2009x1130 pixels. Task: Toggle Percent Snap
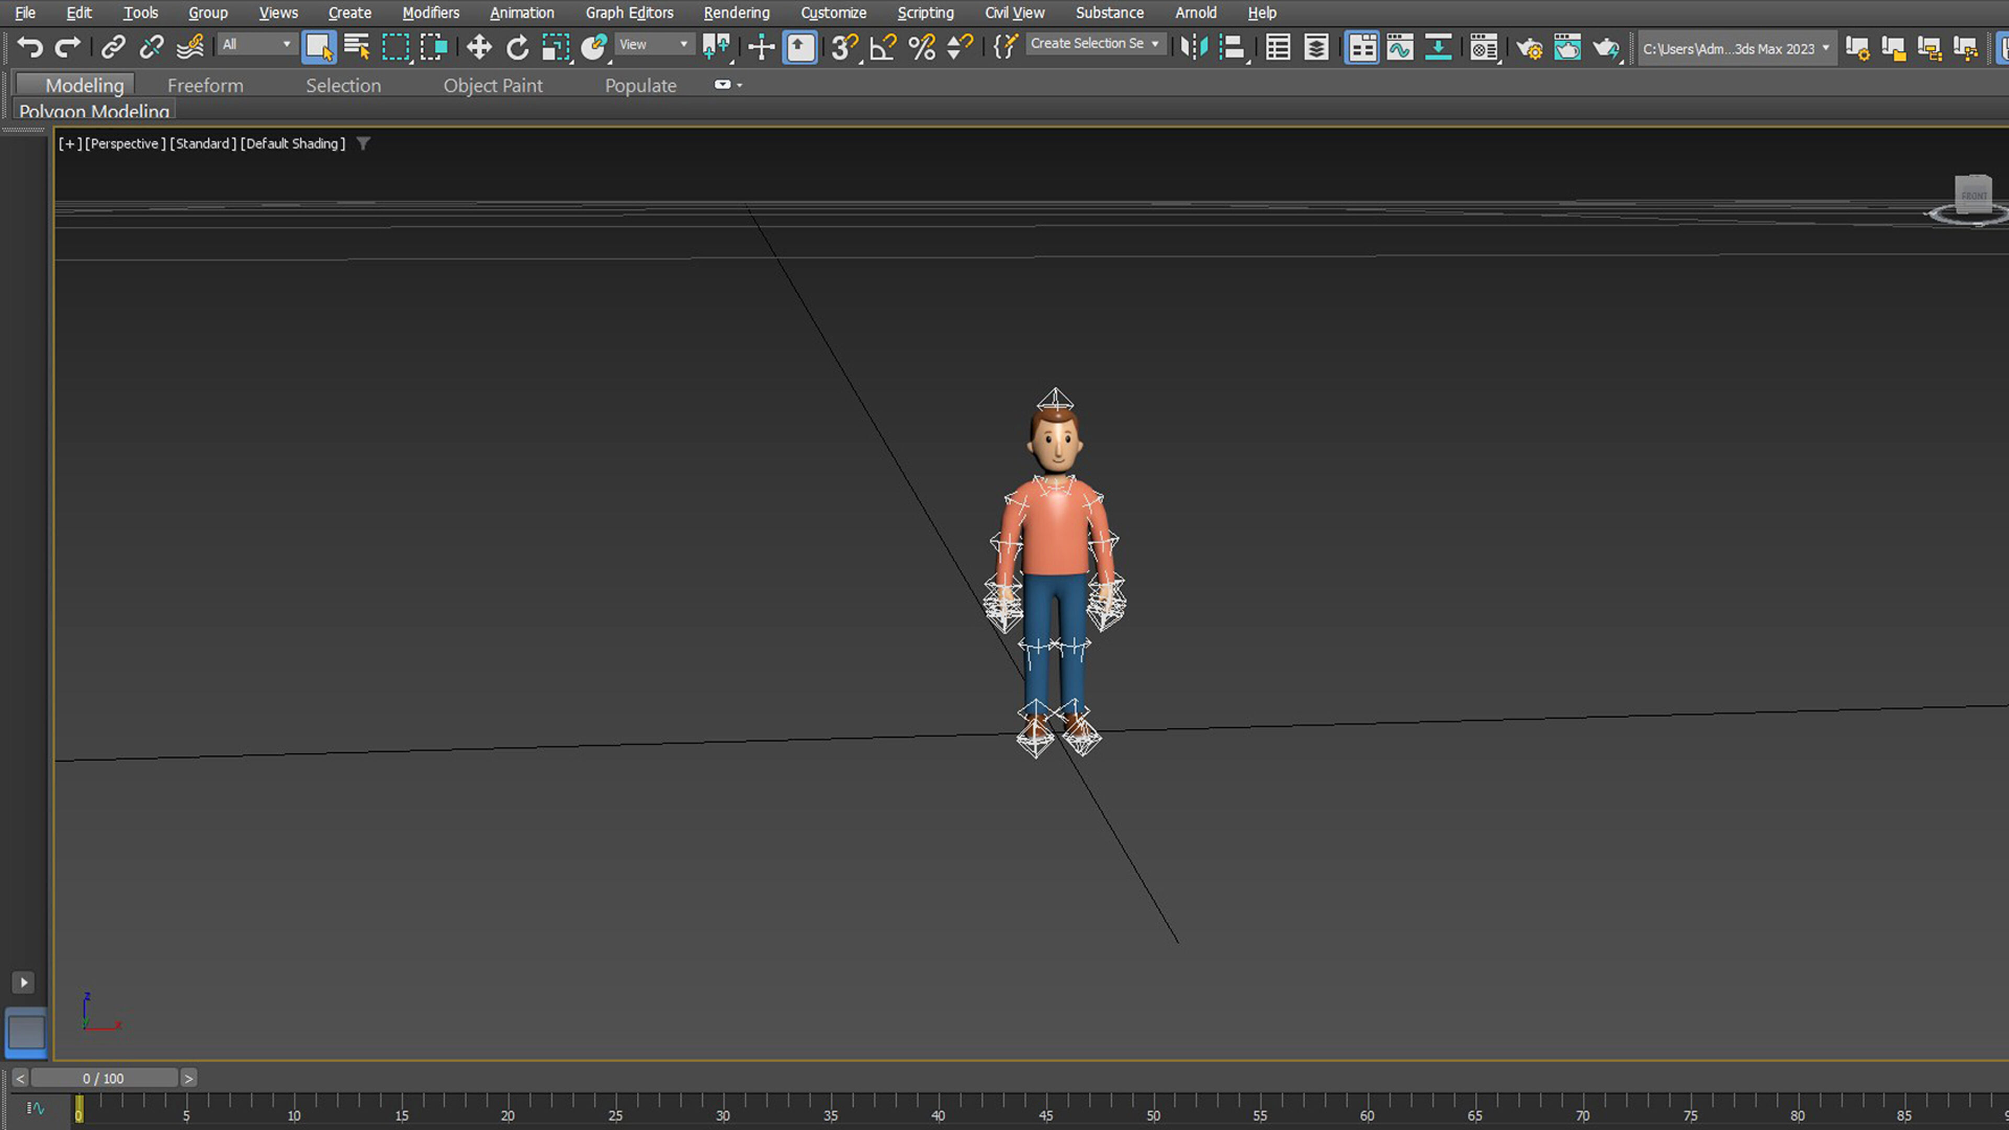tap(922, 48)
